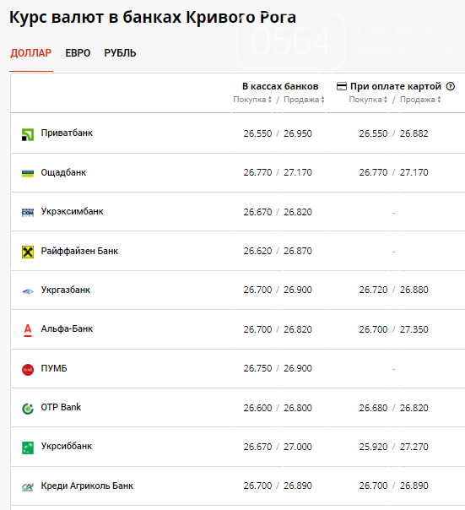Click the Креди Агриколь Банк logo
Screen dimensions: 465x510
28,487
